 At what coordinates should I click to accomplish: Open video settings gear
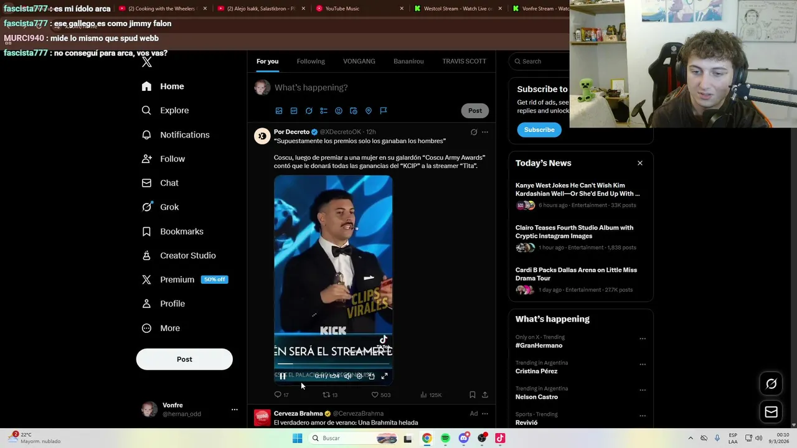click(x=359, y=376)
